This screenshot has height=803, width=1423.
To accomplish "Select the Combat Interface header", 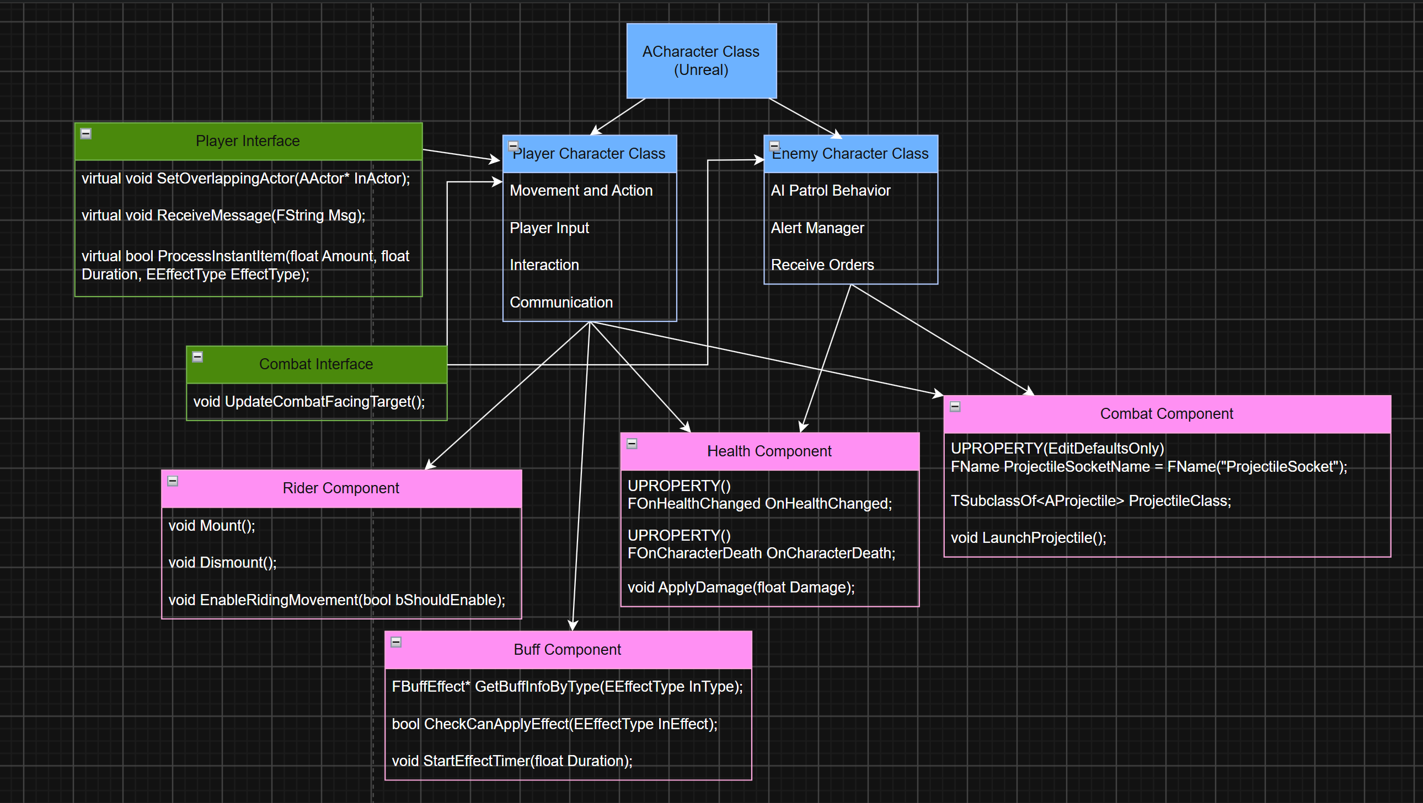I will pos(317,365).
